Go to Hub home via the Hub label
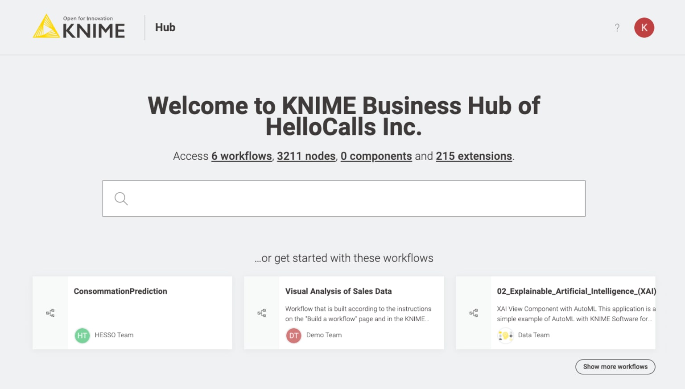The width and height of the screenshot is (685, 389). tap(165, 27)
